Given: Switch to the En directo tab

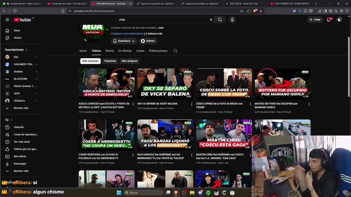Looking at the screenshot, I should pos(125,51).
